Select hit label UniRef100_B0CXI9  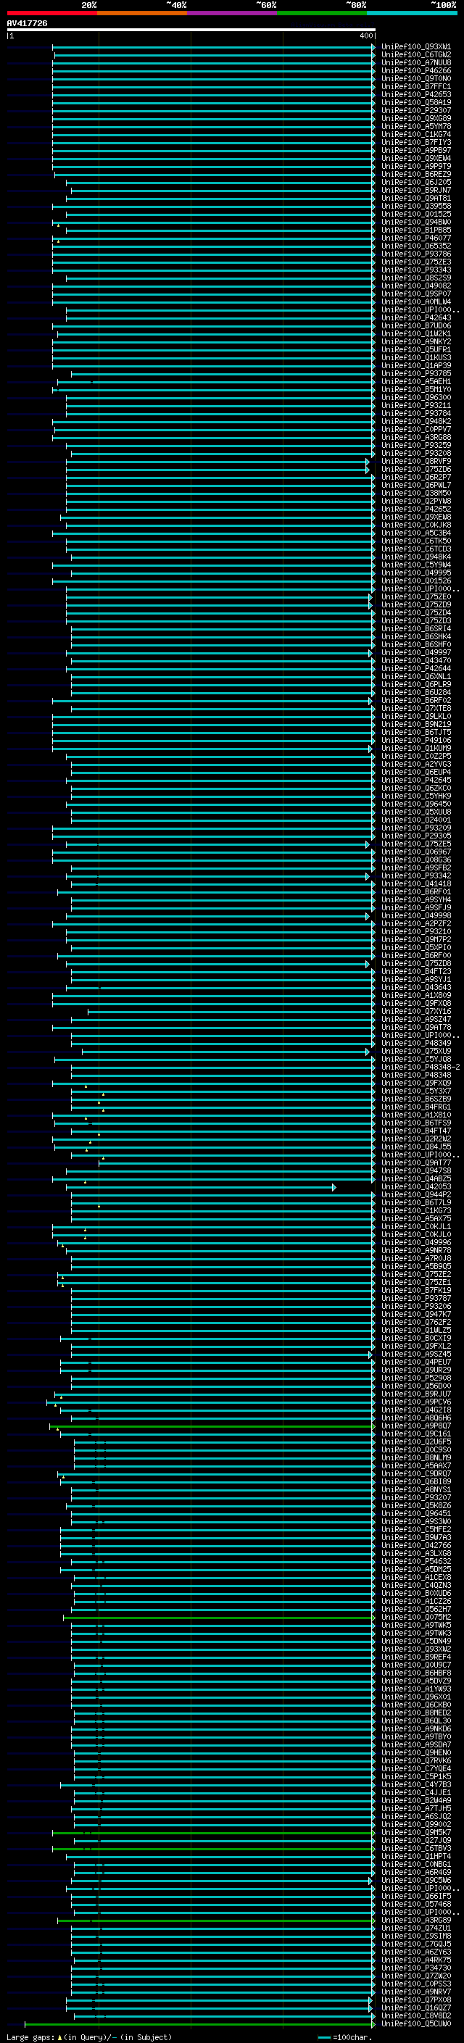[415, 1339]
